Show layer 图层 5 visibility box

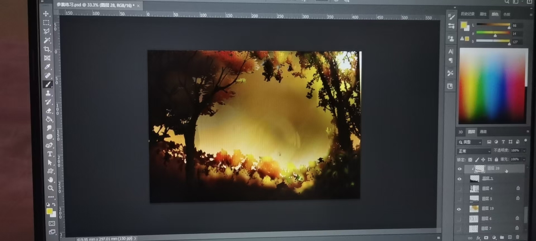point(459,199)
